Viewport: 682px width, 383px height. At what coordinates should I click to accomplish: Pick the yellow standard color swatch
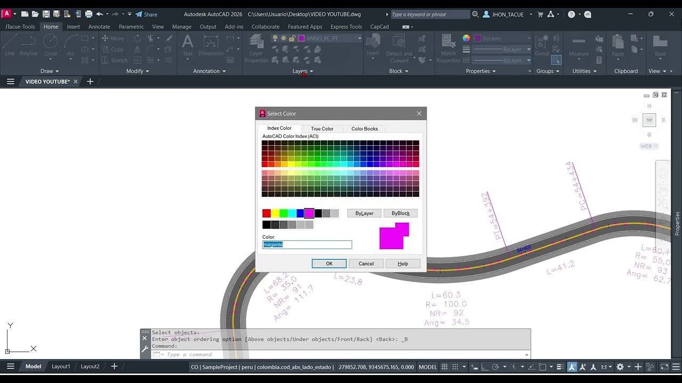[275, 213]
